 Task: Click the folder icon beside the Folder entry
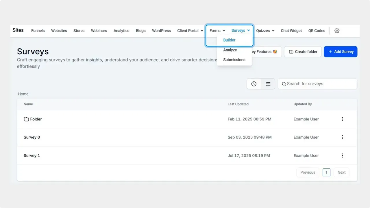tap(26, 119)
